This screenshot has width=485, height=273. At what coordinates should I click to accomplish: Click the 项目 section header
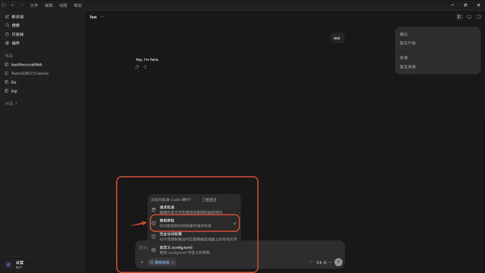click(9, 56)
